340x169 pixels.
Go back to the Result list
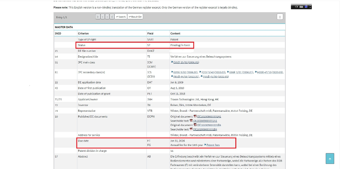(x=135, y=17)
